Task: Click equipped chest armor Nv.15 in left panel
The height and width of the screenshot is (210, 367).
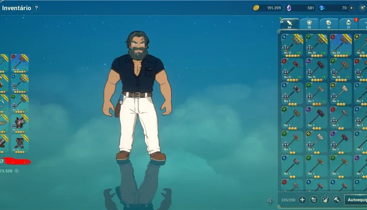Action: (19, 124)
